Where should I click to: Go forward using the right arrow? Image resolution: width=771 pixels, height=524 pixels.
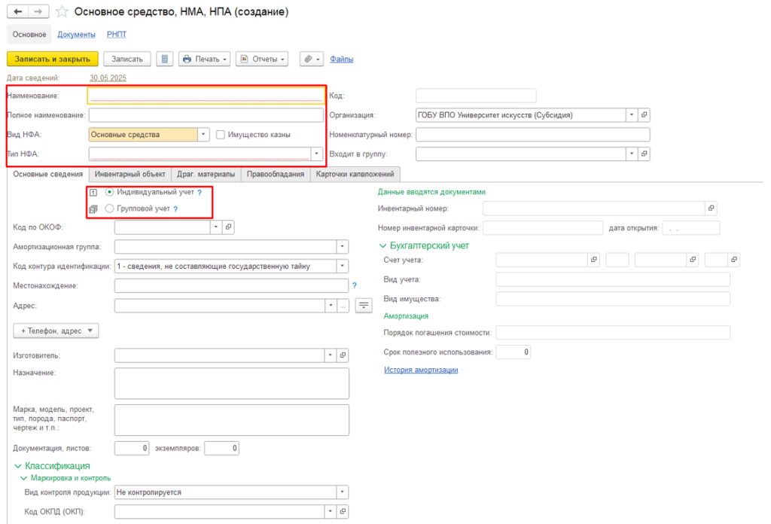point(38,11)
